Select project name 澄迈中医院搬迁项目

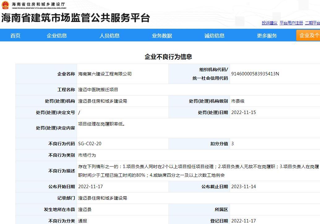[x=98, y=90]
